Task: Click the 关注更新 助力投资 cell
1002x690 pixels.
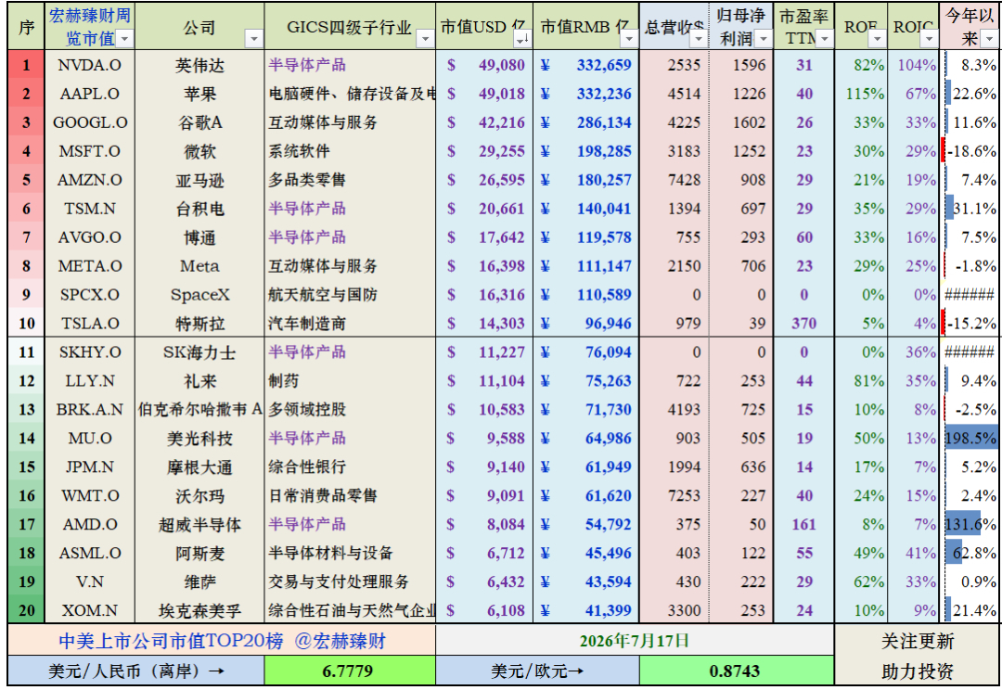Action: [x=918, y=656]
